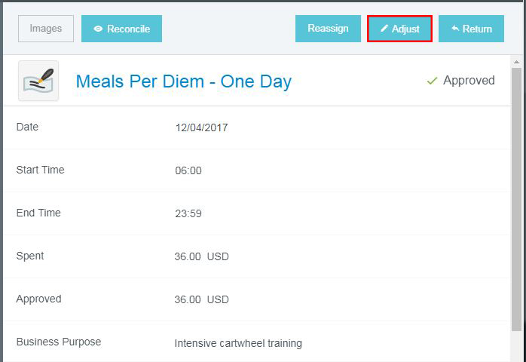Select the Approved amount 36.00 USD
This screenshot has width=526, height=362.
pos(201,299)
